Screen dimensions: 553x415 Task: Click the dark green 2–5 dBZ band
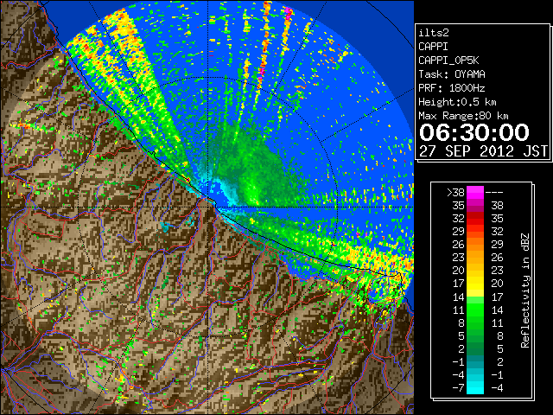[x=475, y=348]
